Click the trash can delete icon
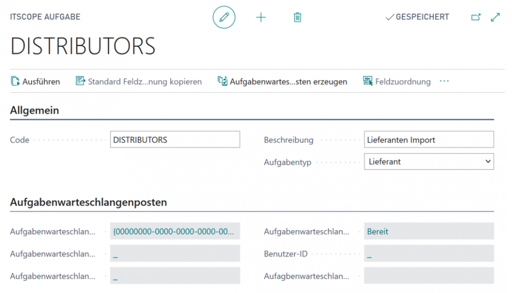The image size is (512, 293). click(x=297, y=17)
